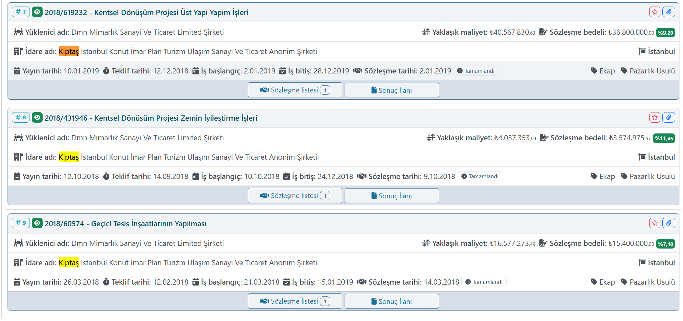Open the Zemin İyileştirme İşleri tender title
683x321 pixels.
151,118
